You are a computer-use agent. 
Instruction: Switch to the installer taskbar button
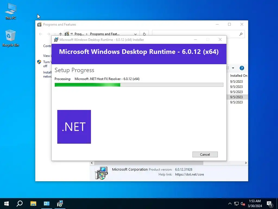60,204
